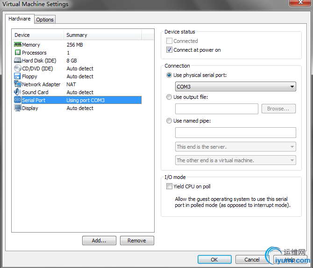The image size is (313, 268).
Task: Select the 'Sound Card' device name
Action: point(35,92)
